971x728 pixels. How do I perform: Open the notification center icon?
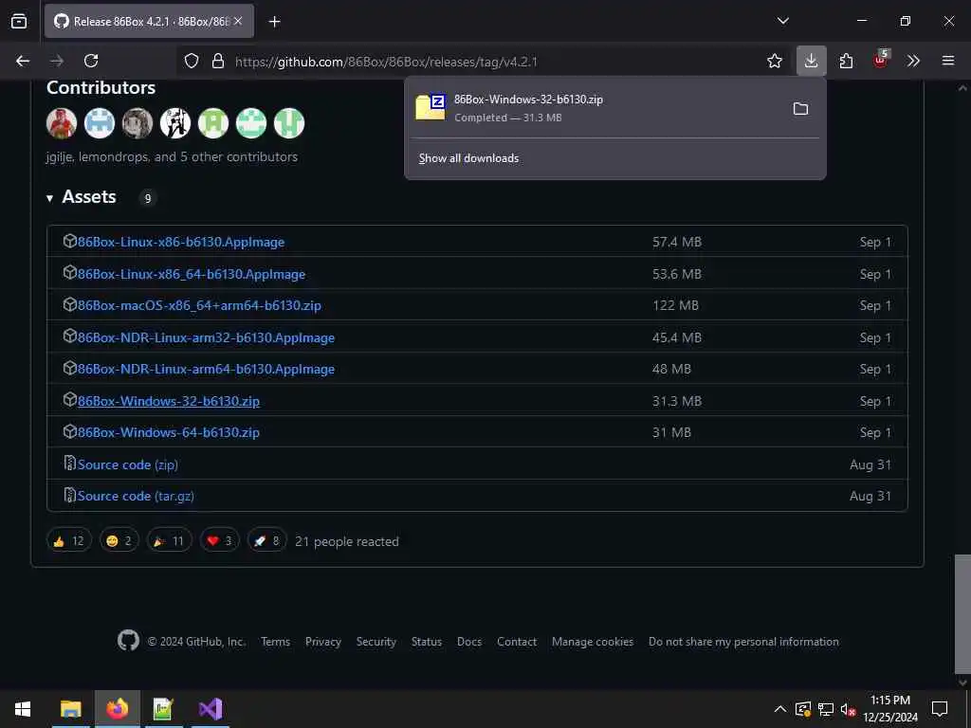[940, 709]
